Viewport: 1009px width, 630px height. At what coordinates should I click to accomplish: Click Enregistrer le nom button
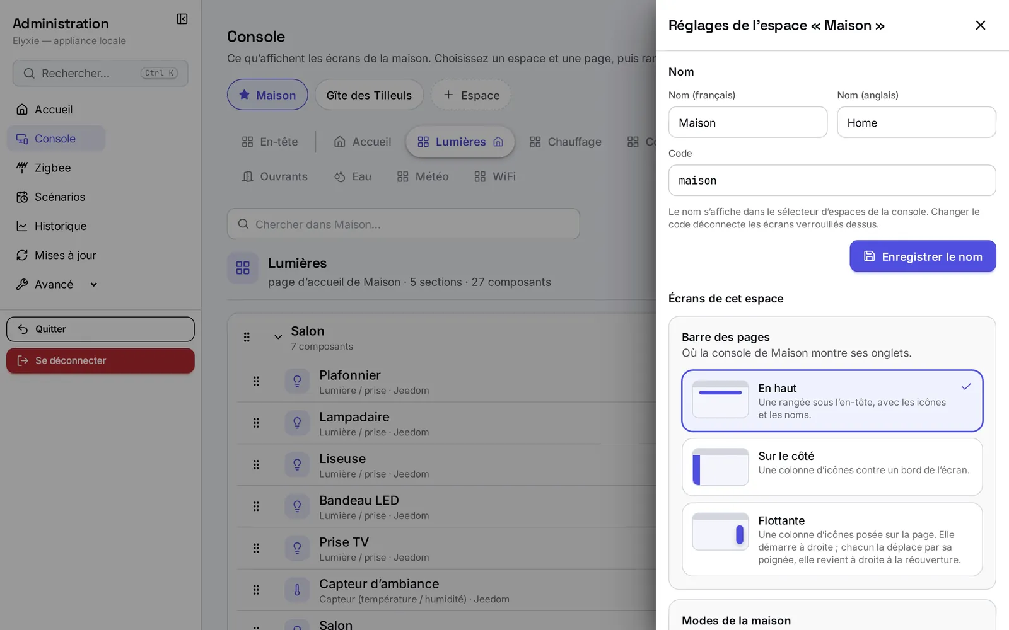tap(923, 256)
